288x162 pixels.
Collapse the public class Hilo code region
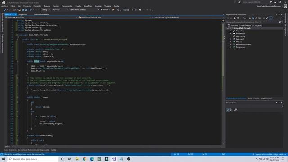click(18, 40)
